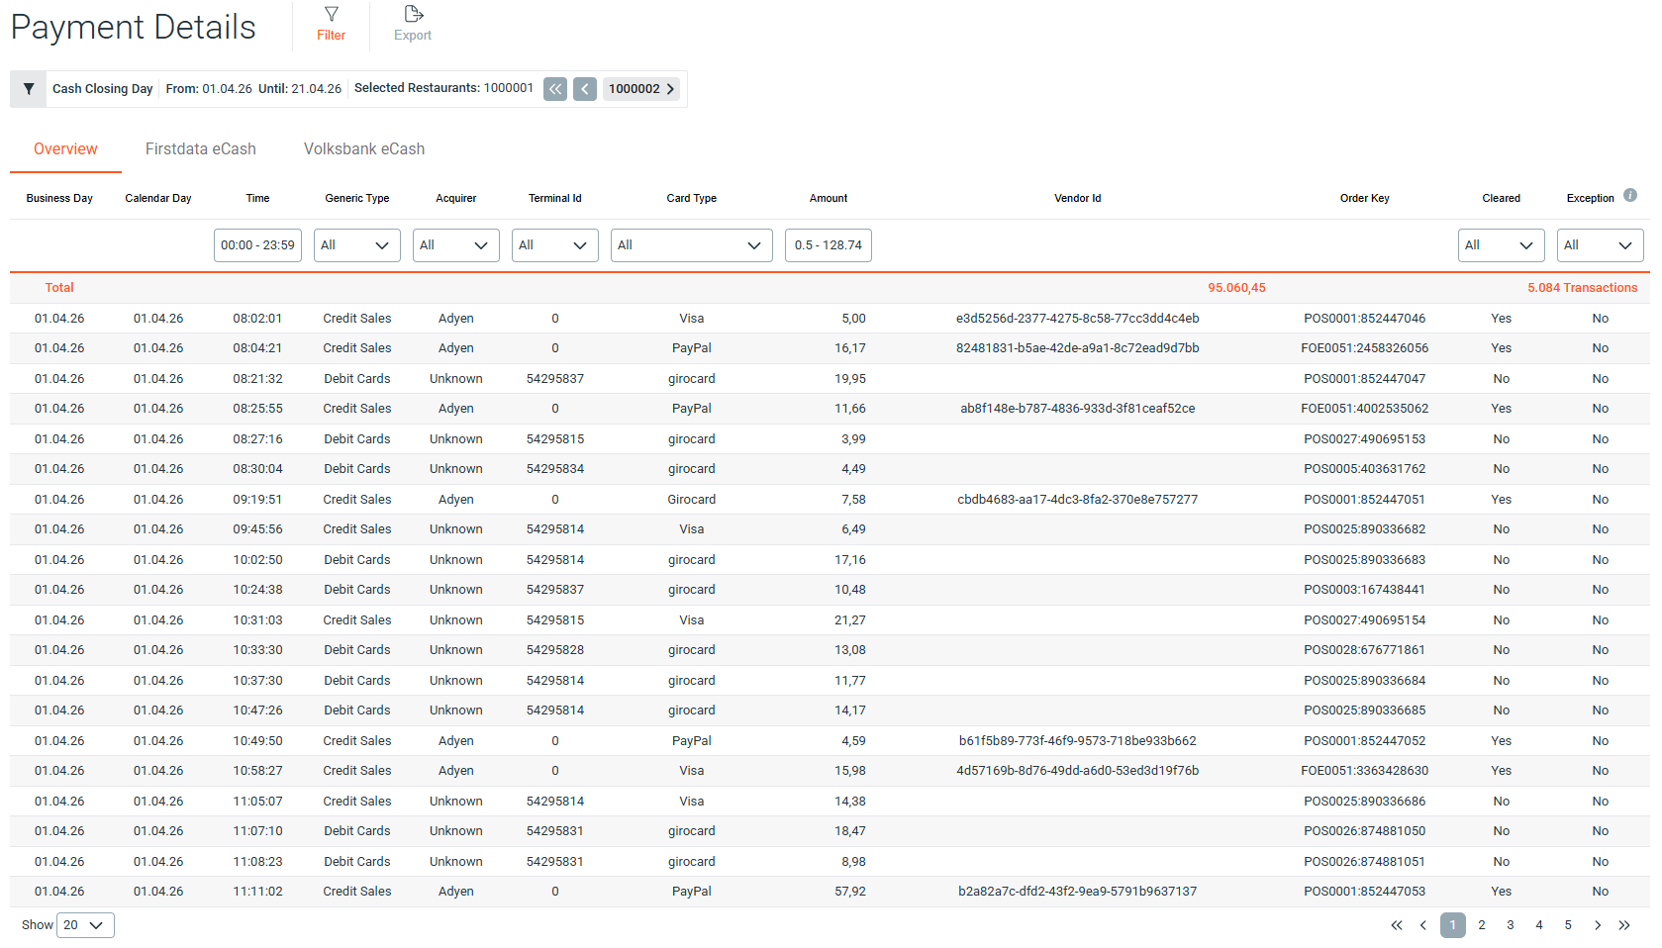Go to page 5

pos(1568,925)
